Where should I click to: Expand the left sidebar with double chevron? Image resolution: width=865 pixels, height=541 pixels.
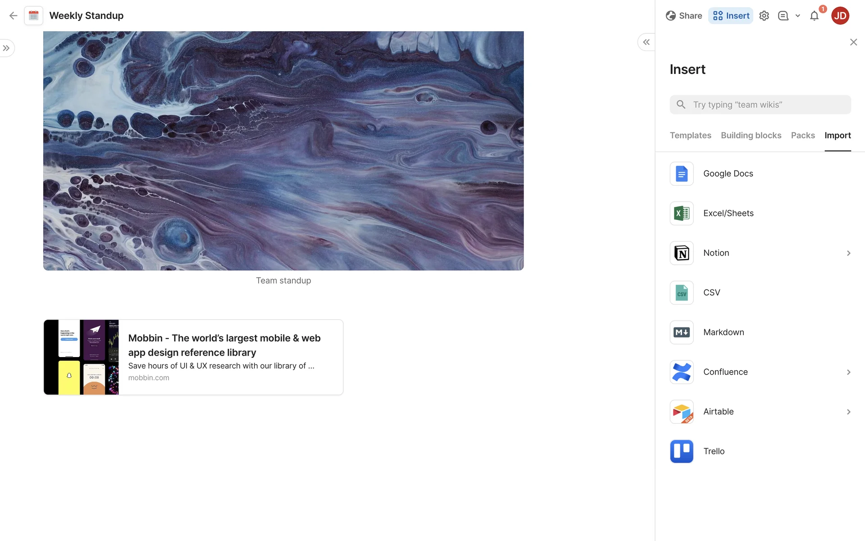point(6,48)
